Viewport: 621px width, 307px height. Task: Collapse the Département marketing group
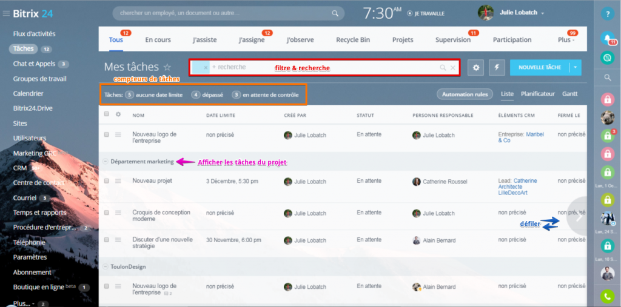pos(105,162)
